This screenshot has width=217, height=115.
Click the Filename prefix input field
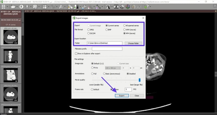point(107,49)
